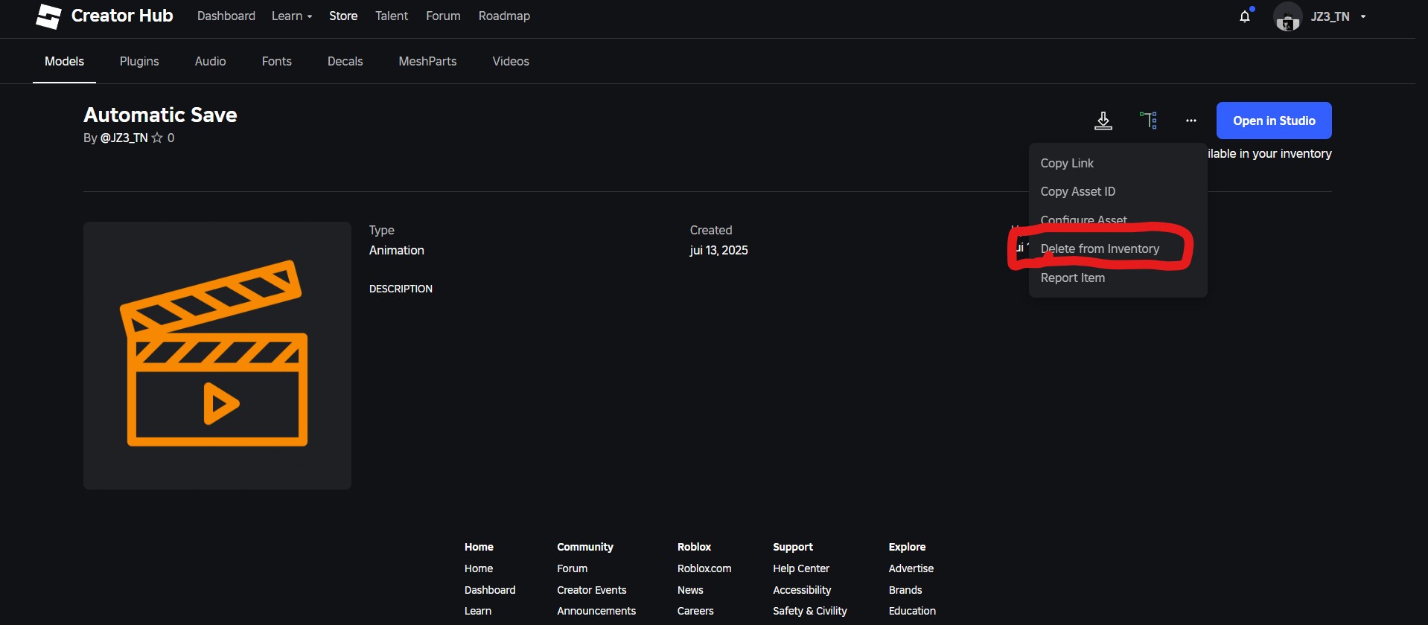Image resolution: width=1428 pixels, height=625 pixels.
Task: Switch to the MeshParts tab
Action: [x=427, y=61]
